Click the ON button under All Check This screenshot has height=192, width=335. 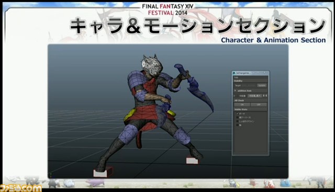(242, 105)
